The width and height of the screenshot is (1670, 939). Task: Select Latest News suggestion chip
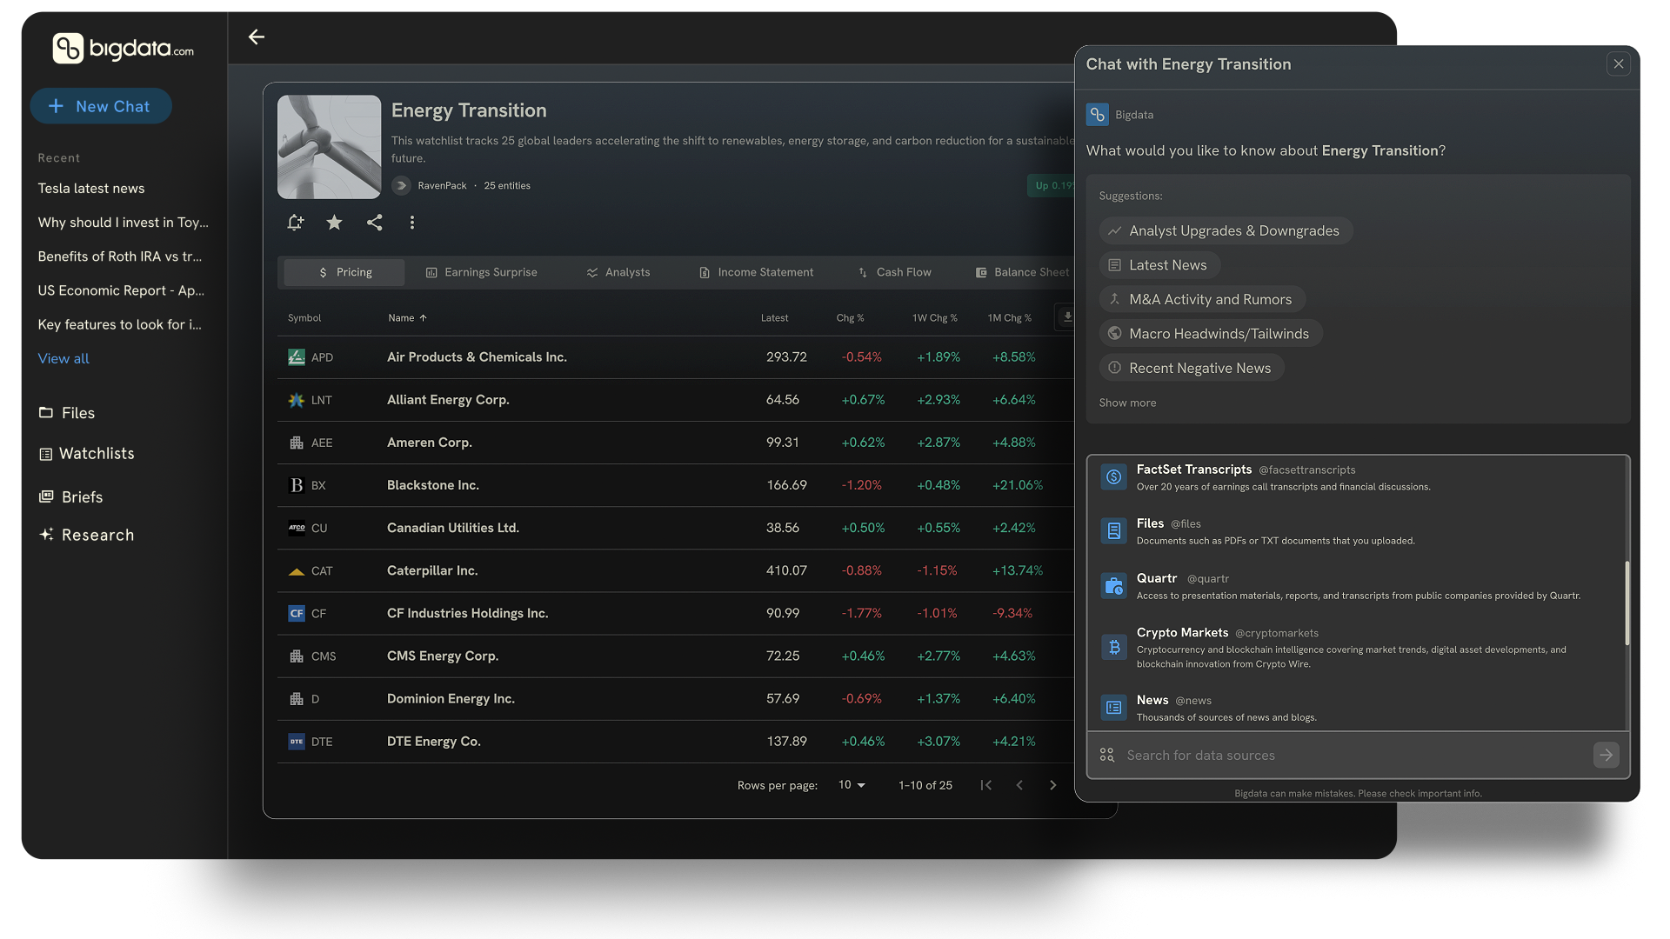point(1159,265)
